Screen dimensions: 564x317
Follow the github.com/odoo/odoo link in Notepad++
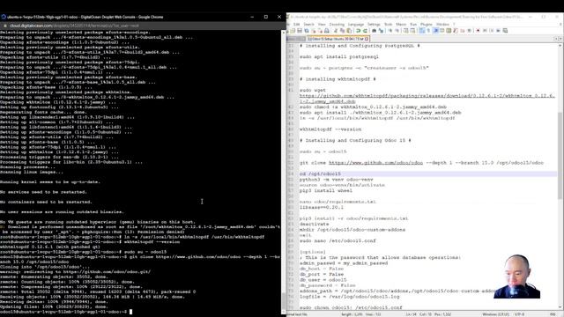pyautogui.click(x=375, y=163)
